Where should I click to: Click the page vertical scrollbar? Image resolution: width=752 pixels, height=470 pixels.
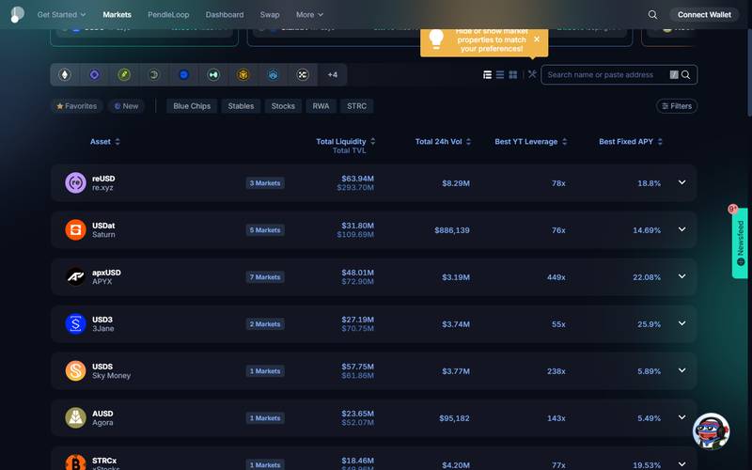click(x=749, y=72)
